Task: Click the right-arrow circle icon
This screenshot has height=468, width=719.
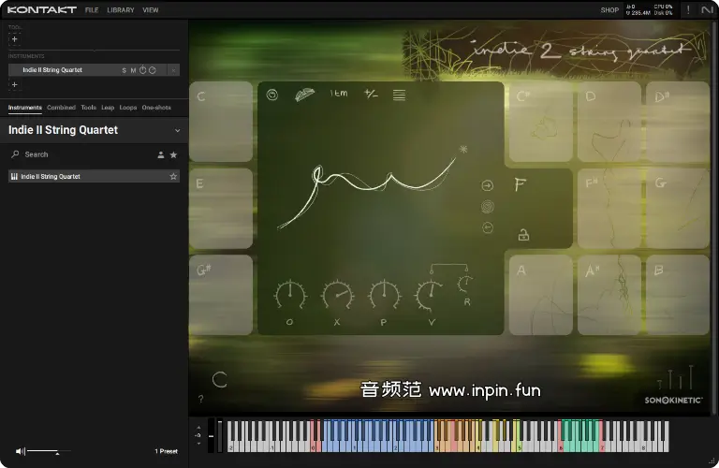Action: pyautogui.click(x=488, y=185)
